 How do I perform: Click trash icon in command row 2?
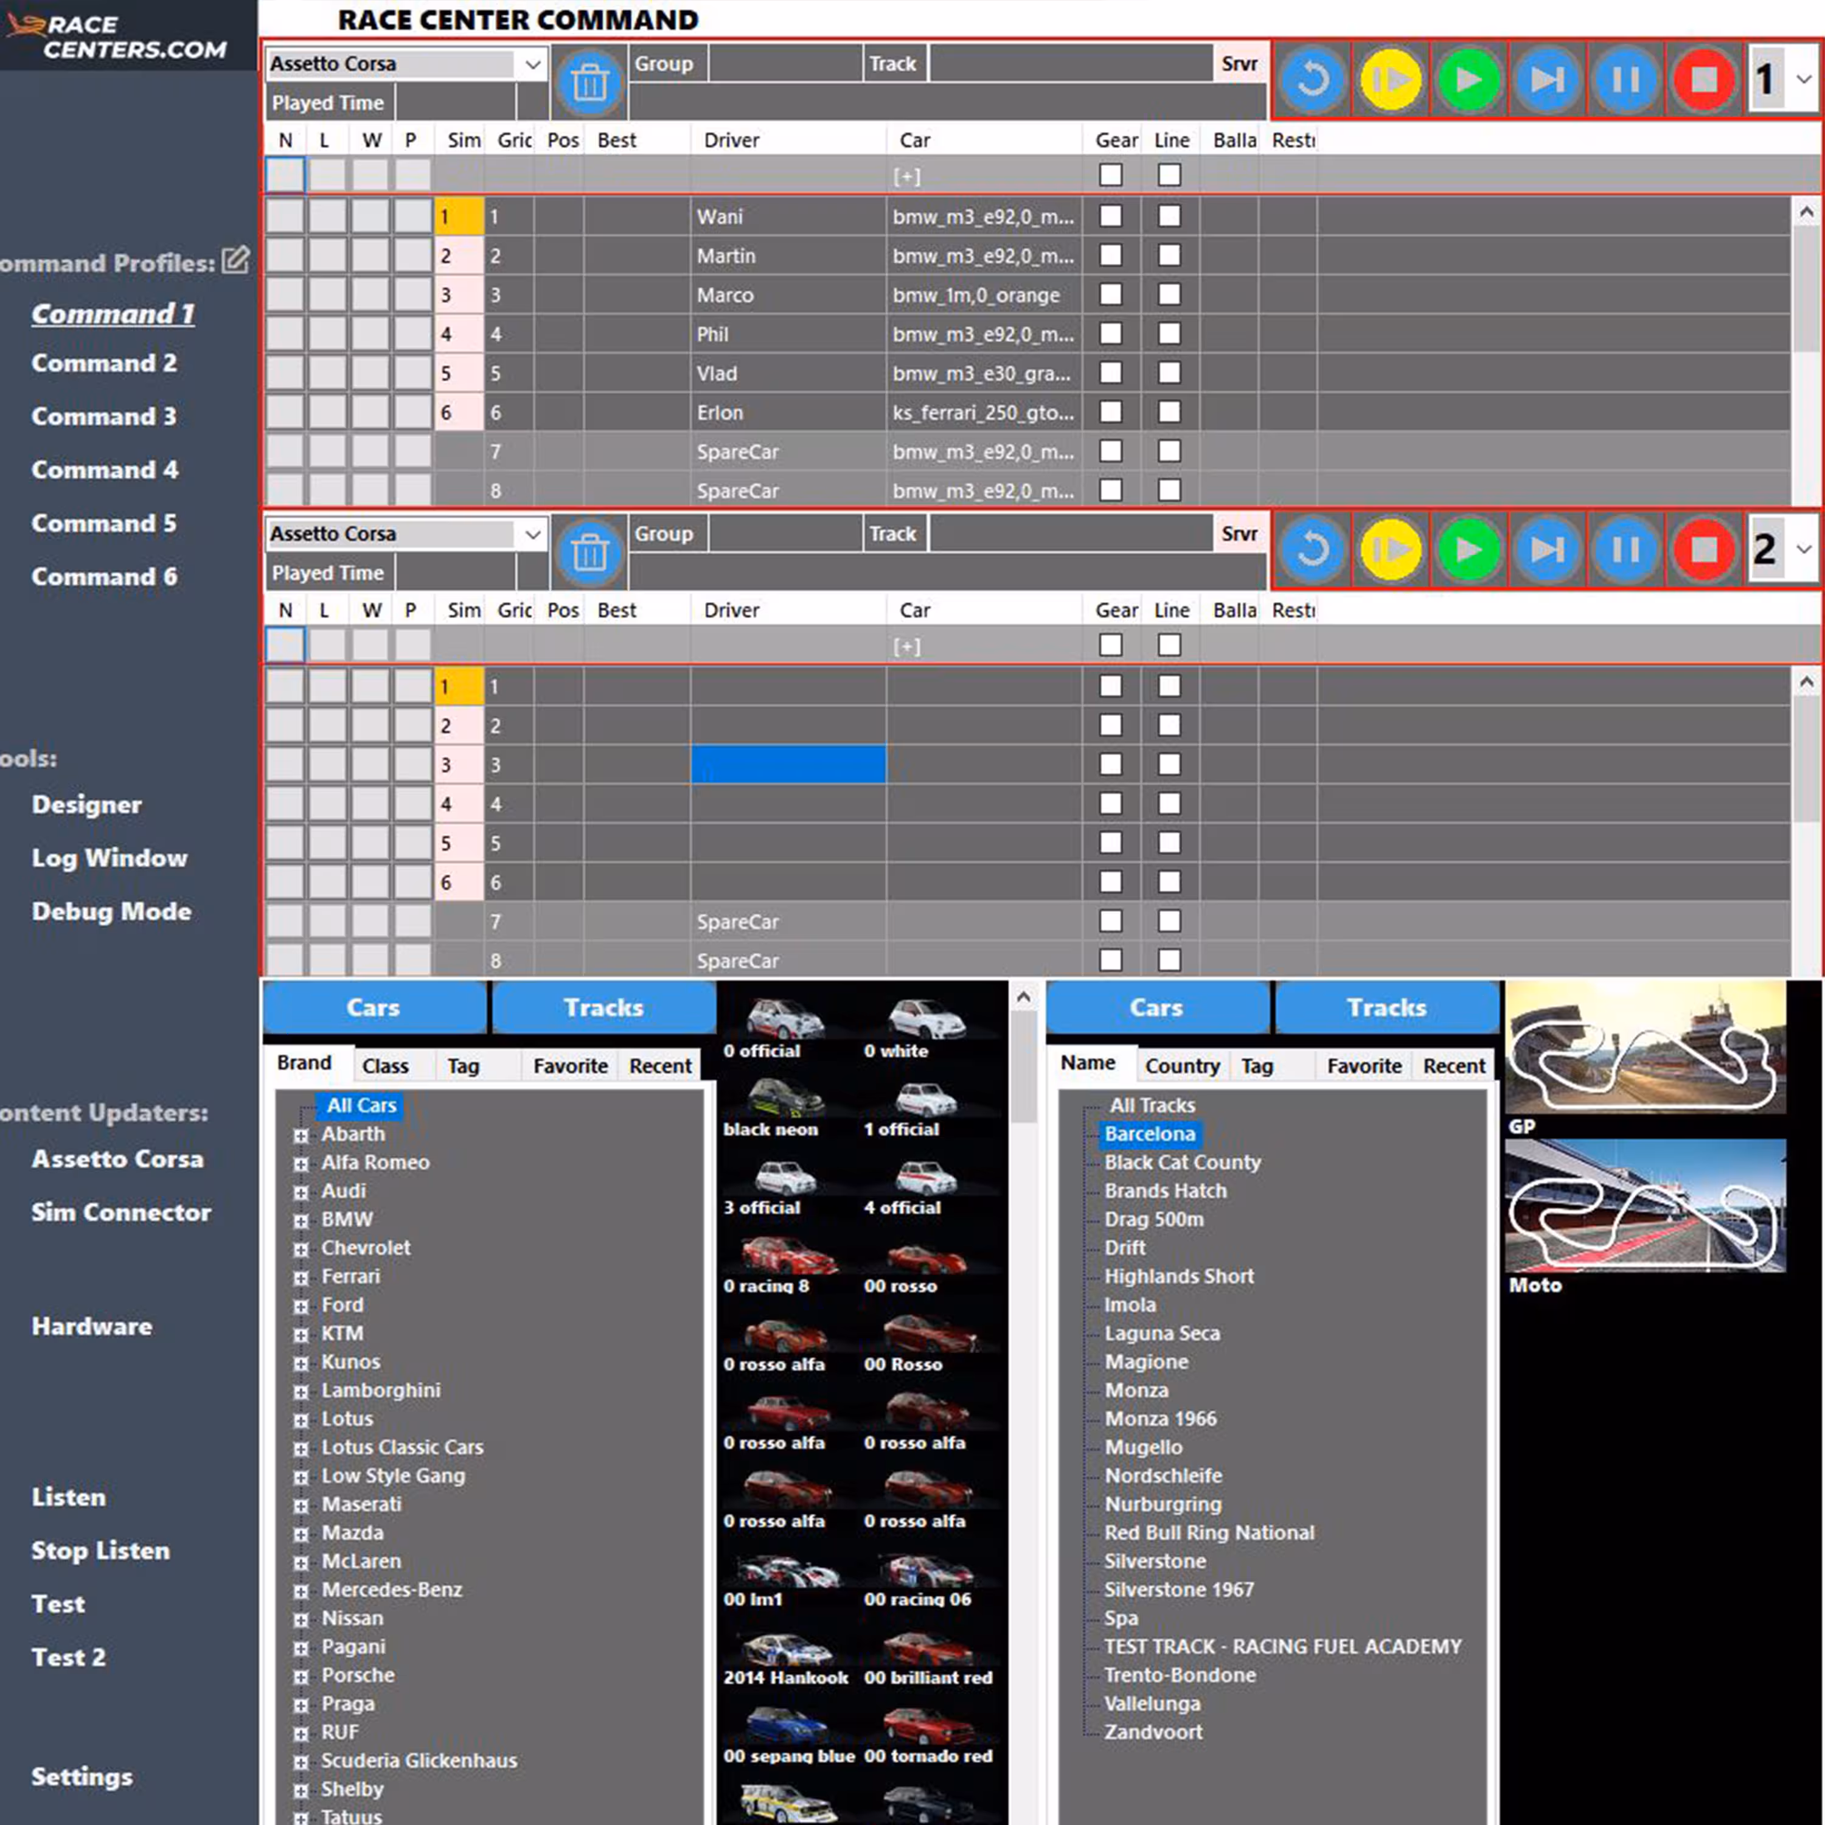[589, 552]
